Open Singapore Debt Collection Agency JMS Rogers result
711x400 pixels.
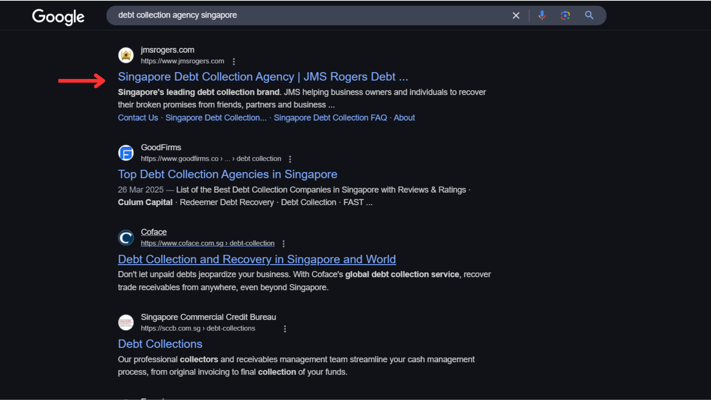pyautogui.click(x=263, y=77)
